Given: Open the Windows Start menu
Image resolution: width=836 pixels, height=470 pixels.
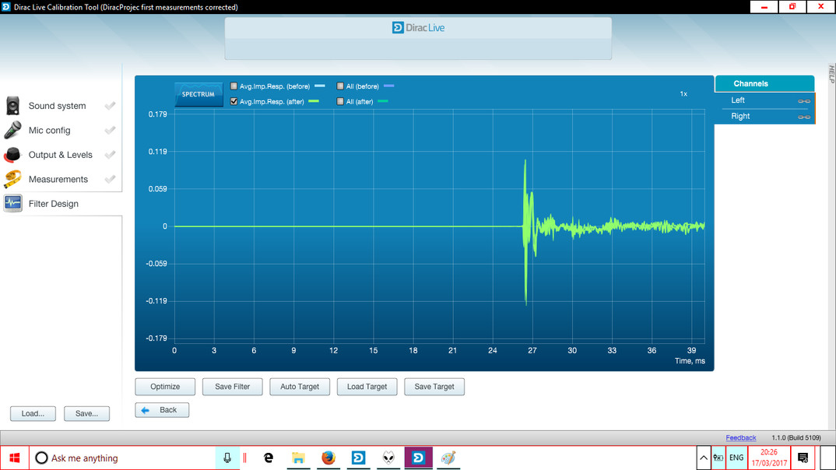Looking at the screenshot, I should pyautogui.click(x=14, y=458).
